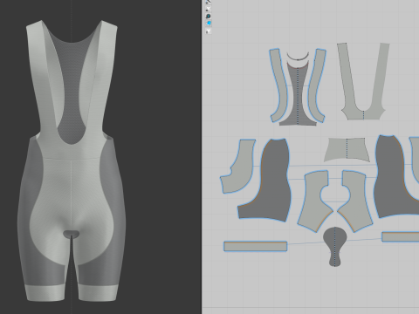Click the small dark gusset on 3D garment crotch

71,233
